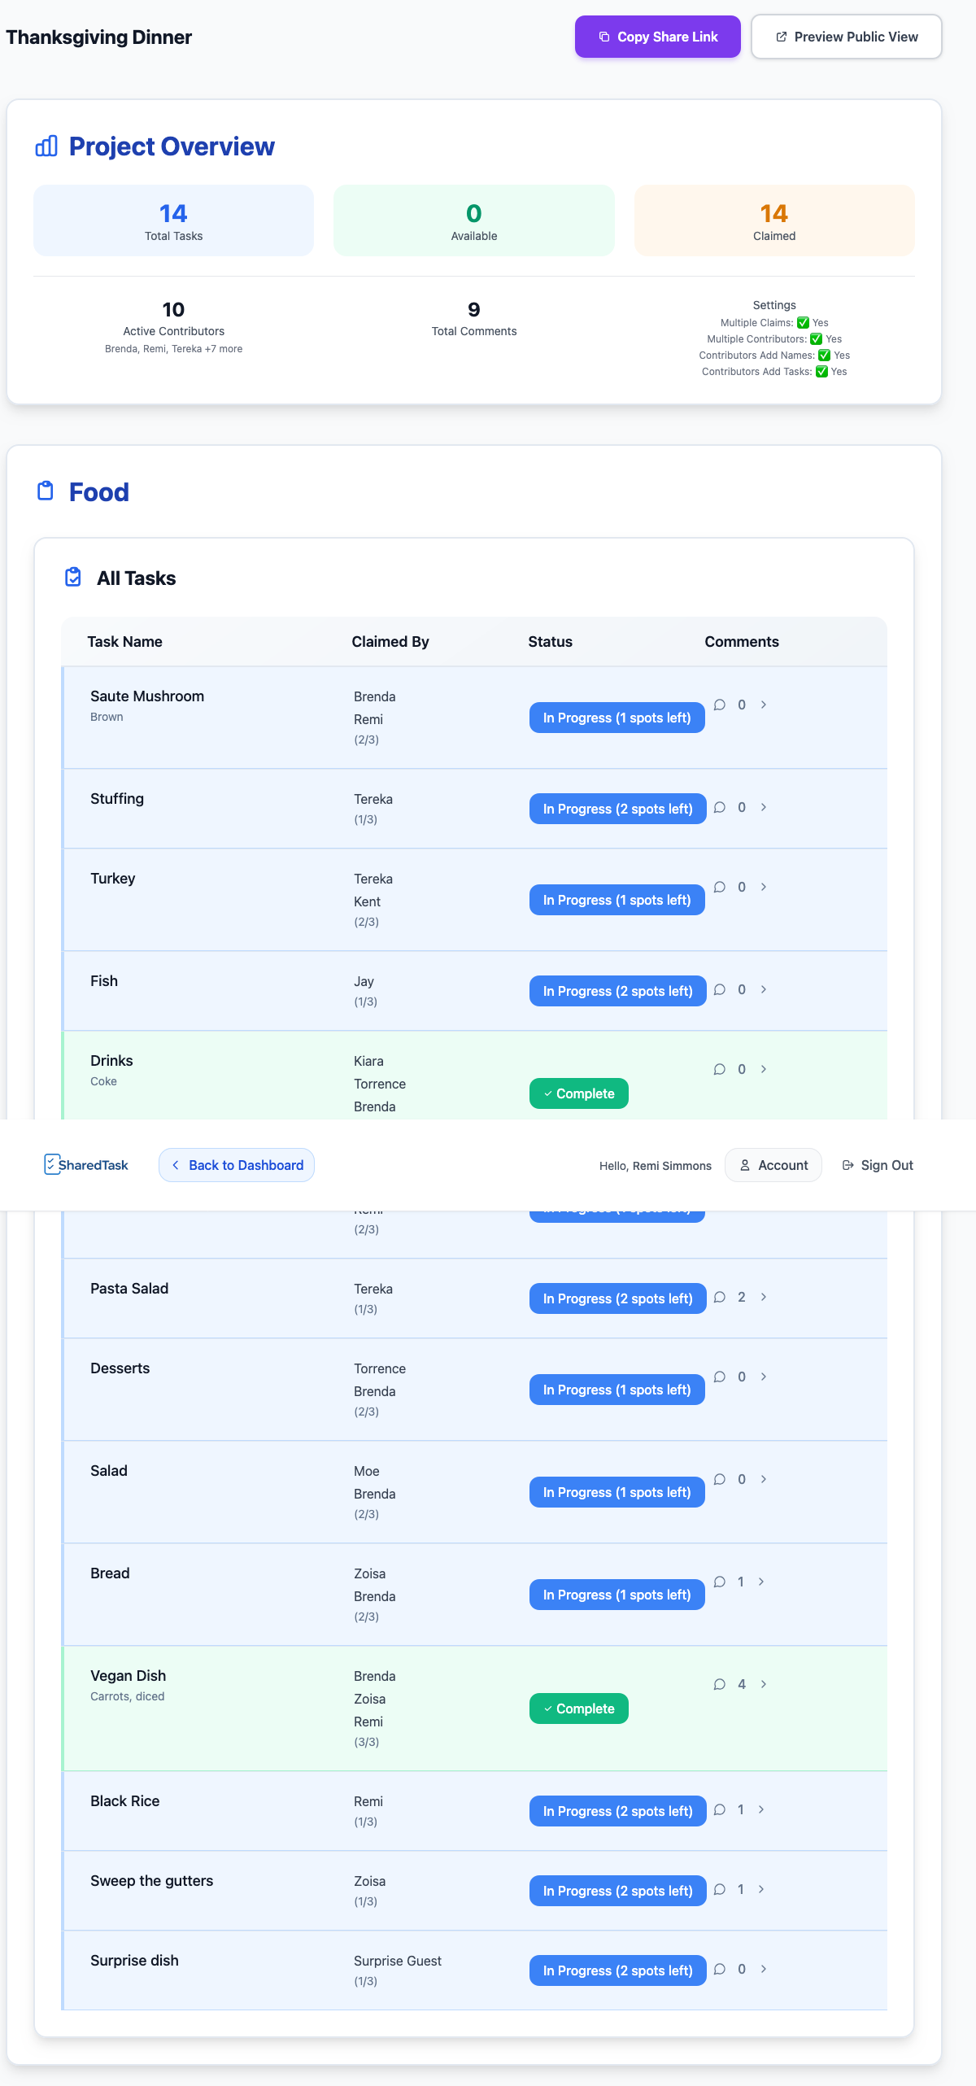Click the Food clipboard icon

point(46,491)
